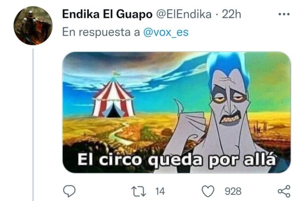Visit the @vox_es mention link
Image resolution: width=305 pixels, height=201 pixels.
point(166,32)
